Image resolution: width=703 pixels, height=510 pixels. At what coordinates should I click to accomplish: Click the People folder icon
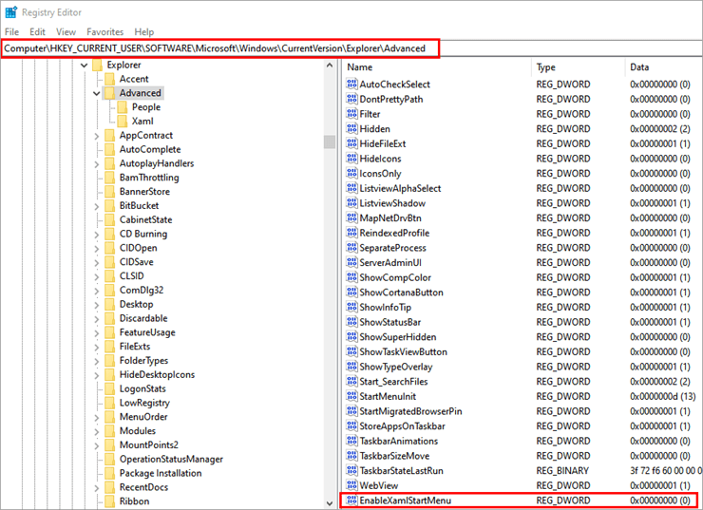122,107
